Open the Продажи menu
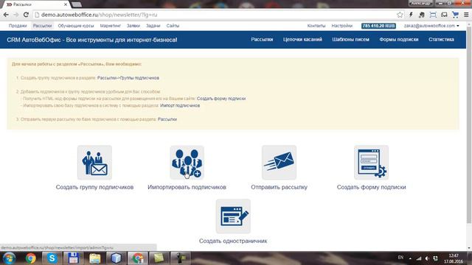This screenshot has height=265, width=472. [18, 26]
